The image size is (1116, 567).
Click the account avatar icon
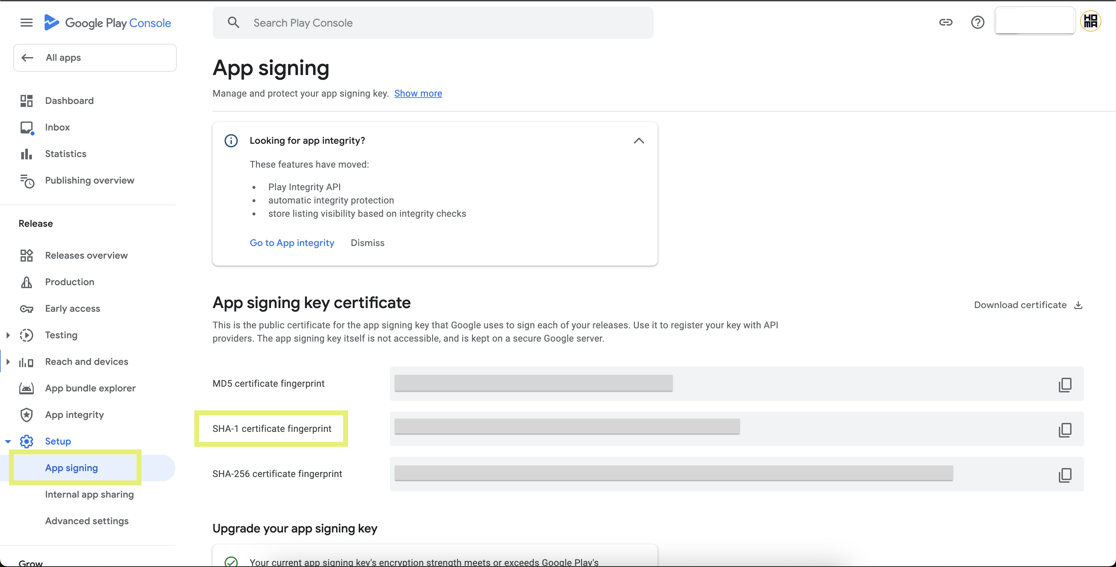click(1090, 21)
